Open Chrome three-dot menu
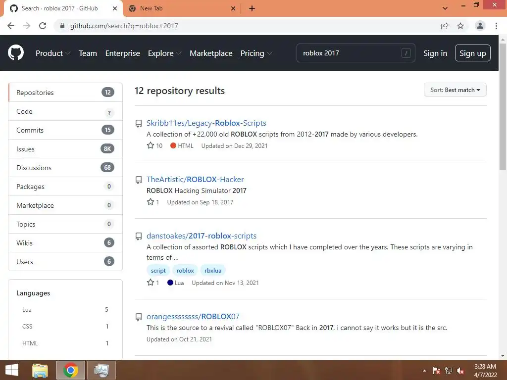The height and width of the screenshot is (380, 507). coord(496,26)
